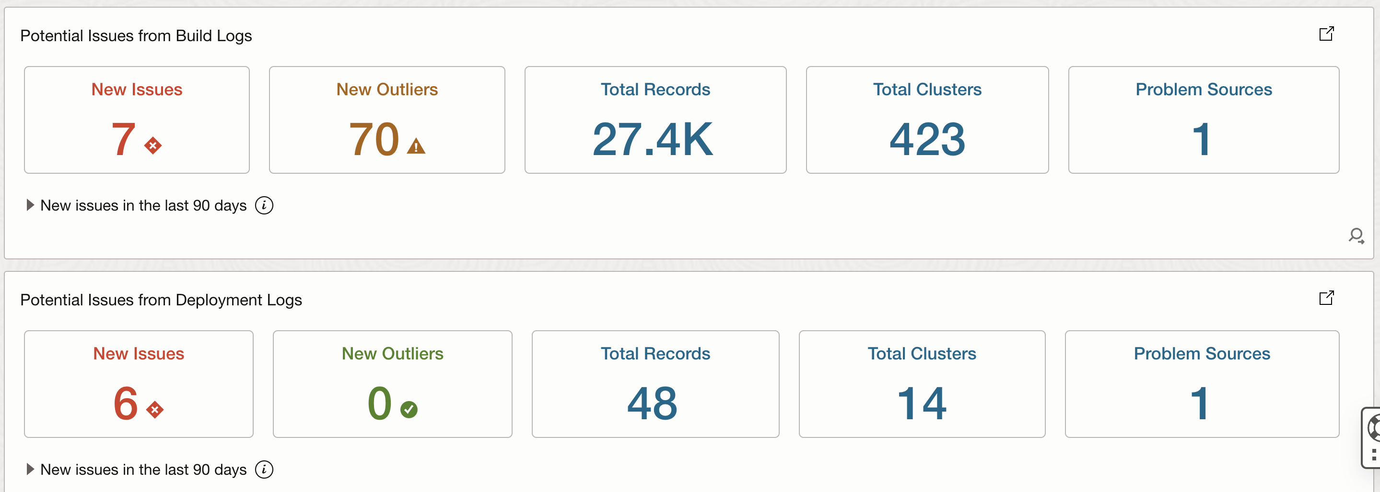Screen dimensions: 1380x492
Task: Select Build Logs Total Clusters 423 tile
Action: pyautogui.click(x=927, y=120)
